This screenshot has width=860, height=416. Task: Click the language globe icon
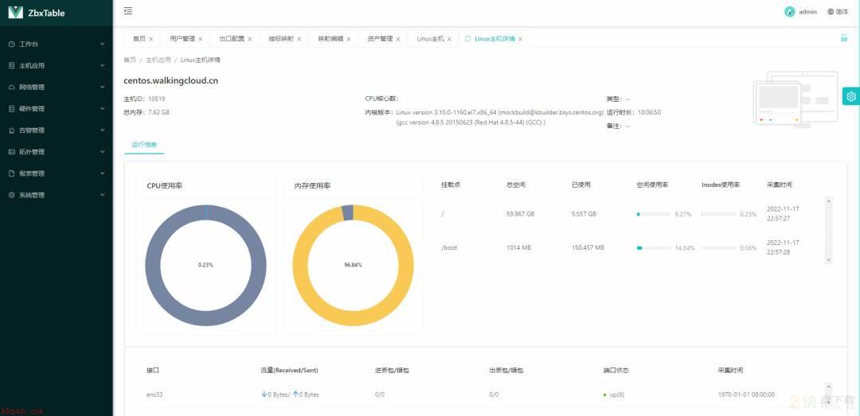831,11
